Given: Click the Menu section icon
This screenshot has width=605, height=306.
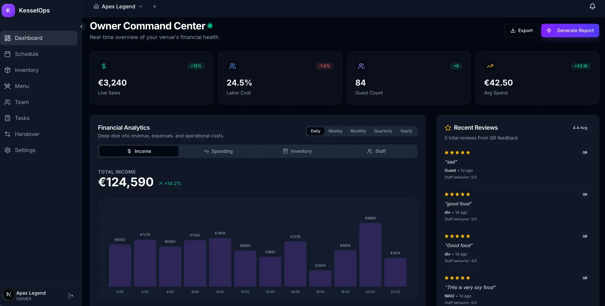Looking at the screenshot, I should (x=8, y=86).
